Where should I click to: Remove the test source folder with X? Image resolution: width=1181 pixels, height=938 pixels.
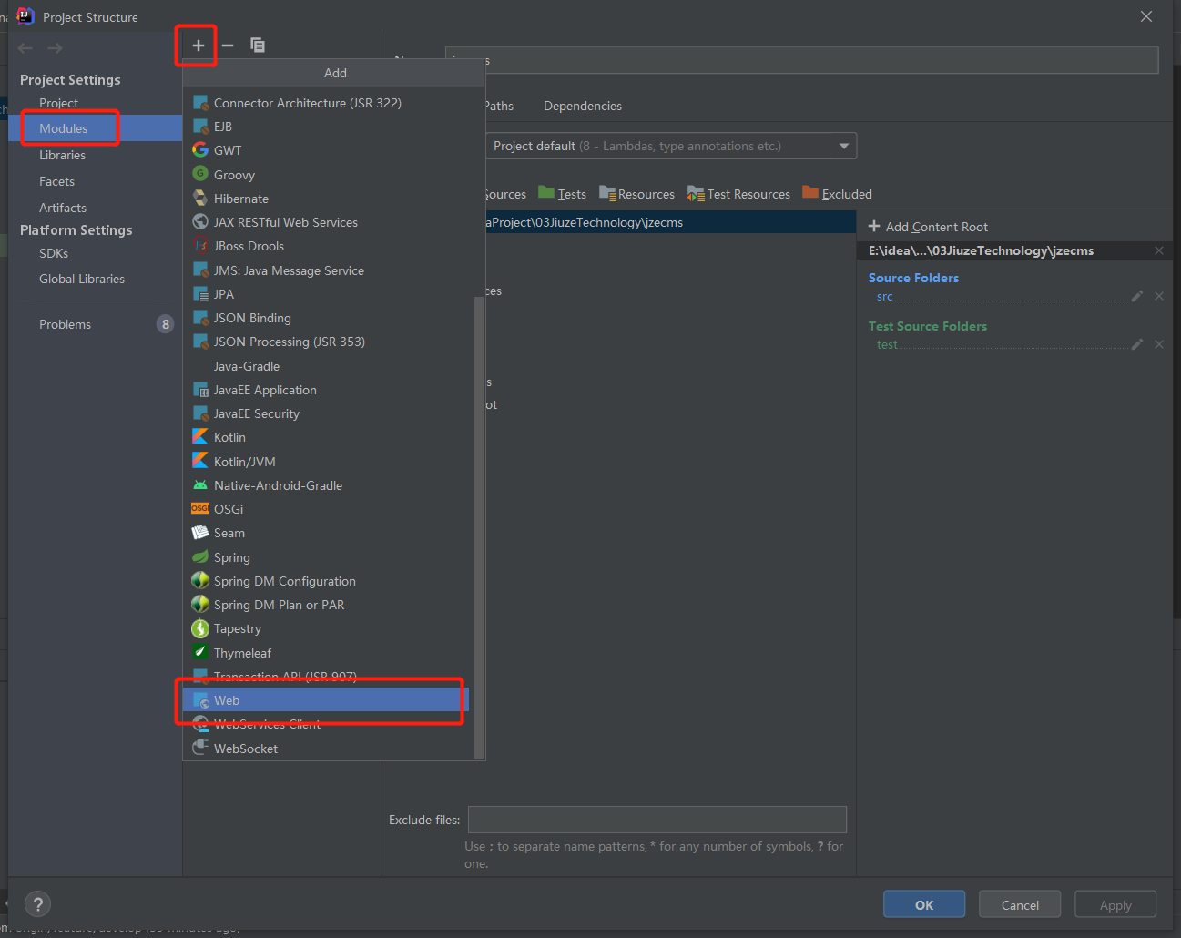[1159, 344]
